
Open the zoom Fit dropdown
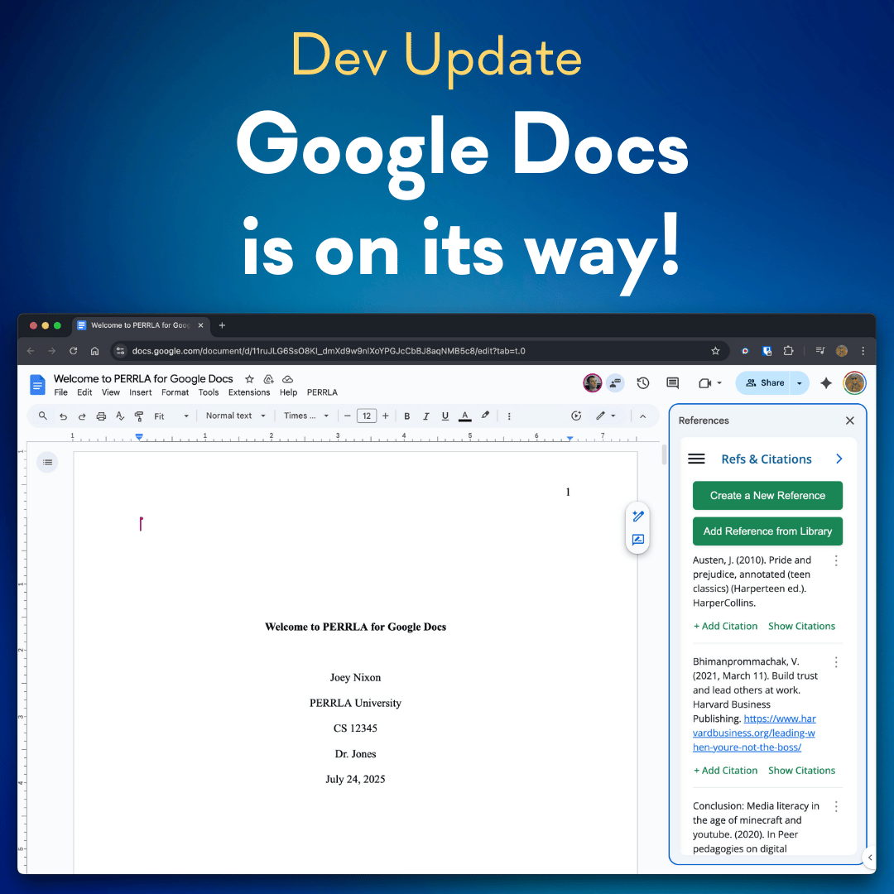click(x=171, y=416)
